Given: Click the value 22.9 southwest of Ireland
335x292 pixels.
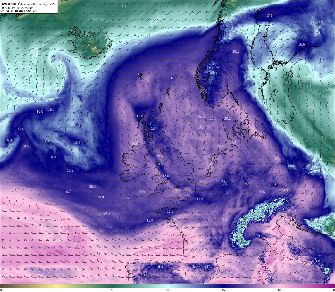Looking at the screenshot, I should coord(142,192).
